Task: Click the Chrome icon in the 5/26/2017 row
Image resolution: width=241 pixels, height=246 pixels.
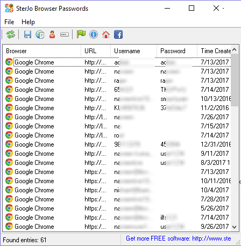Action: click(x=9, y=208)
